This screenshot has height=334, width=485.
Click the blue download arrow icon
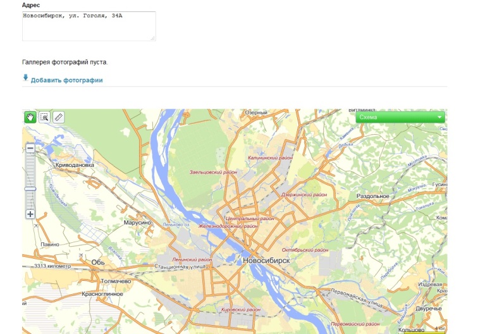tap(26, 77)
